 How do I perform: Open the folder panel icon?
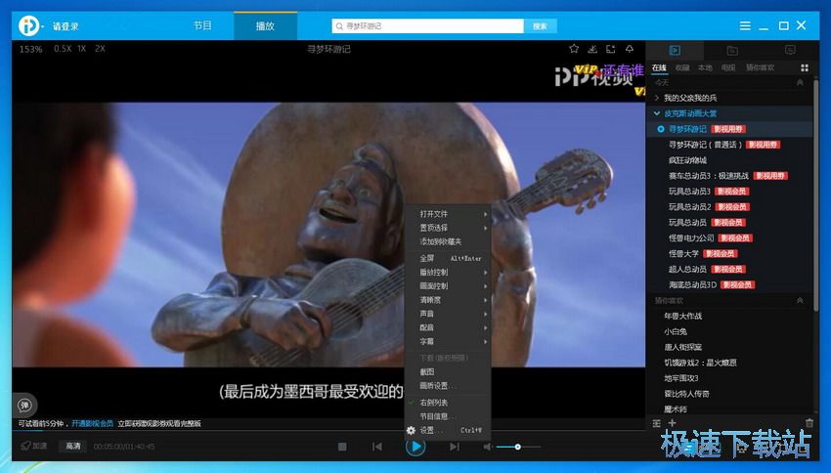click(x=732, y=50)
